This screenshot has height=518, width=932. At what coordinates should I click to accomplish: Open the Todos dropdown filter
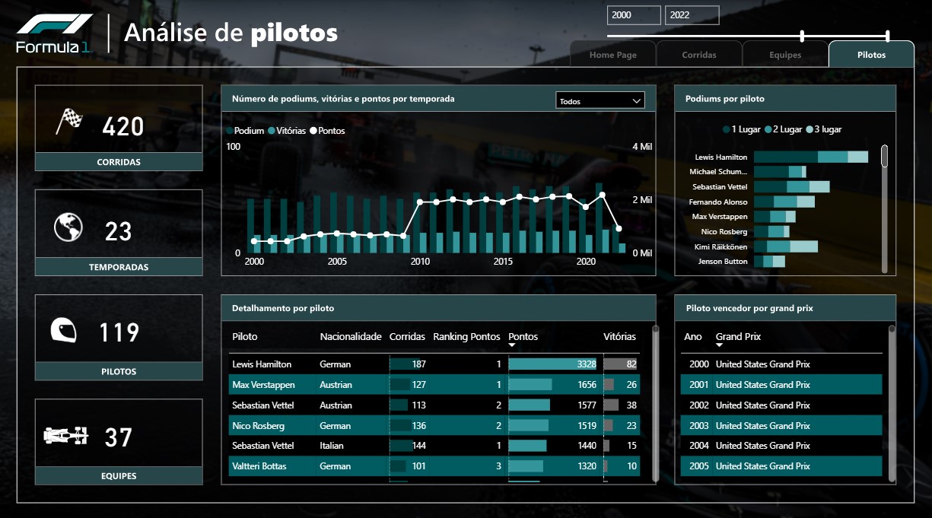click(600, 100)
